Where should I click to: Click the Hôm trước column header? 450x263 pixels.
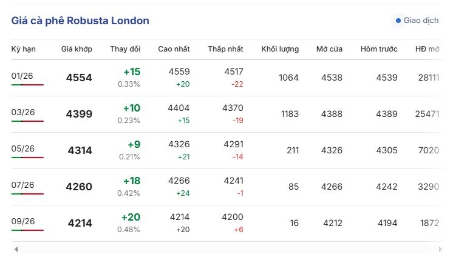[379, 49]
